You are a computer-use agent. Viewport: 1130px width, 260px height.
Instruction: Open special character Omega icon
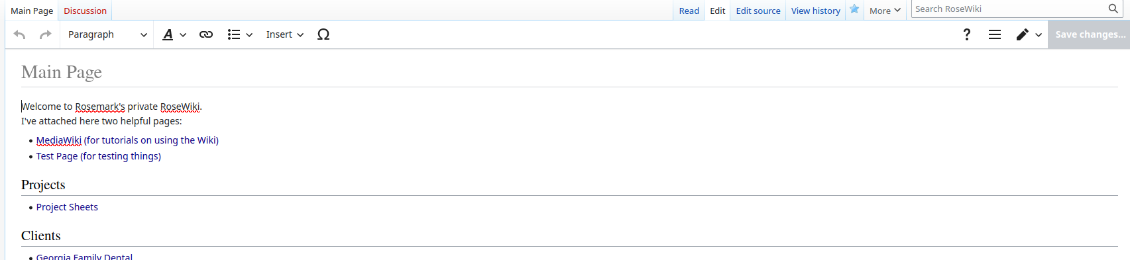(x=323, y=34)
